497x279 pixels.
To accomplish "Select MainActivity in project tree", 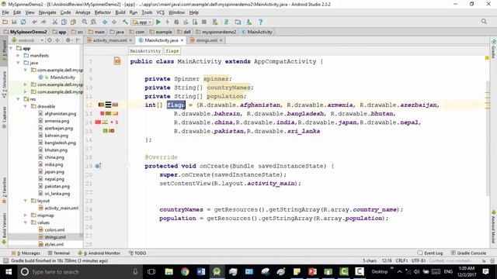I will [x=63, y=77].
